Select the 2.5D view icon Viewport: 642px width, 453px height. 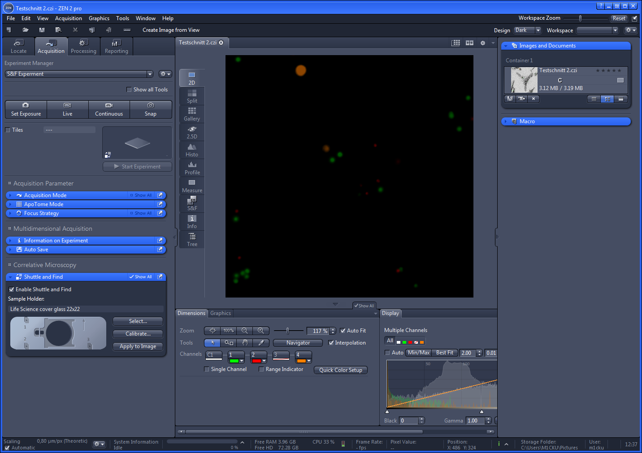[191, 132]
